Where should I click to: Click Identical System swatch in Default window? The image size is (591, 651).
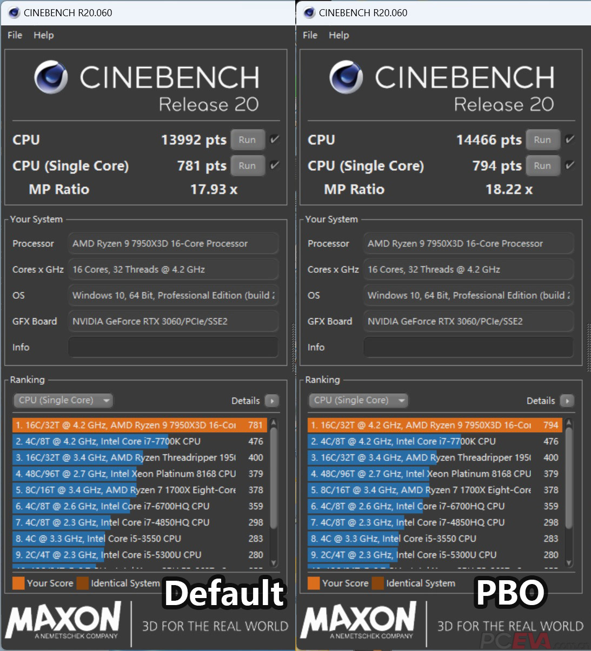click(82, 583)
